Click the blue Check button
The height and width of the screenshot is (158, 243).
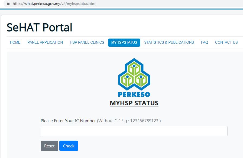(69, 146)
